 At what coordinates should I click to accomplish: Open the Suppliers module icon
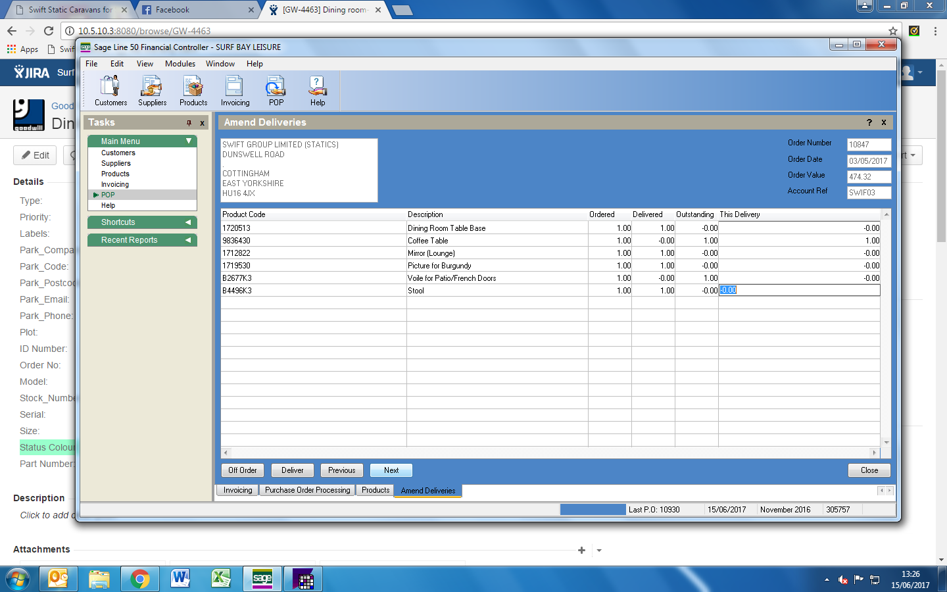coord(152,90)
